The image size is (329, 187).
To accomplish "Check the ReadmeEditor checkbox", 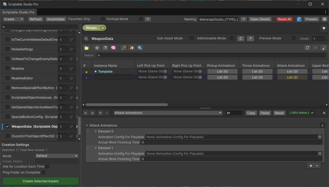I will pyautogui.click(x=8, y=78).
